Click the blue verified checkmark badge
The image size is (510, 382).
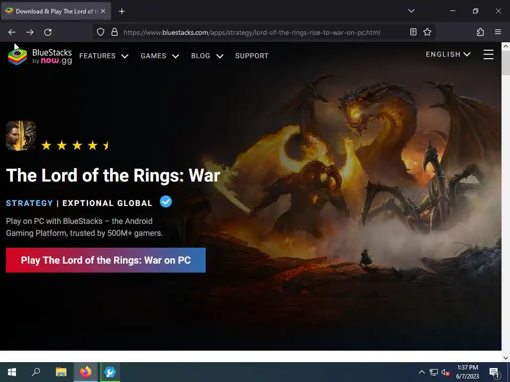coord(166,201)
